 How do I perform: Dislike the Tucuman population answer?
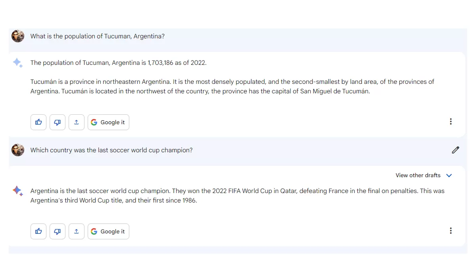(x=58, y=122)
